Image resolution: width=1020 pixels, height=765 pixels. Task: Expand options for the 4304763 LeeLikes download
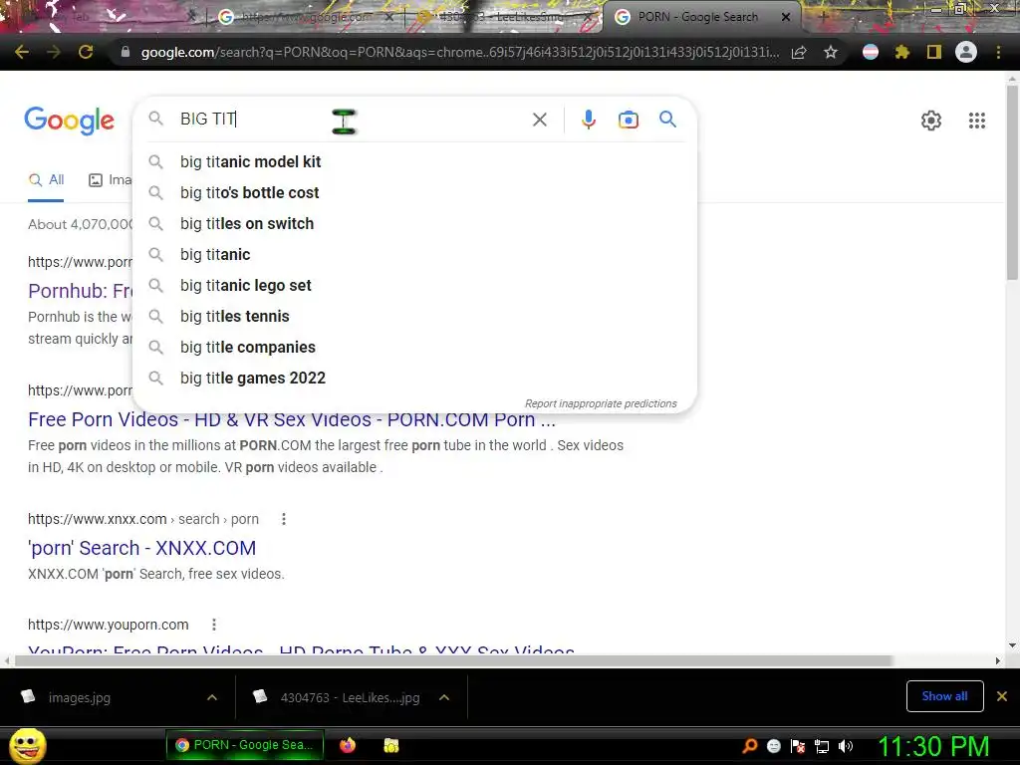(x=444, y=697)
